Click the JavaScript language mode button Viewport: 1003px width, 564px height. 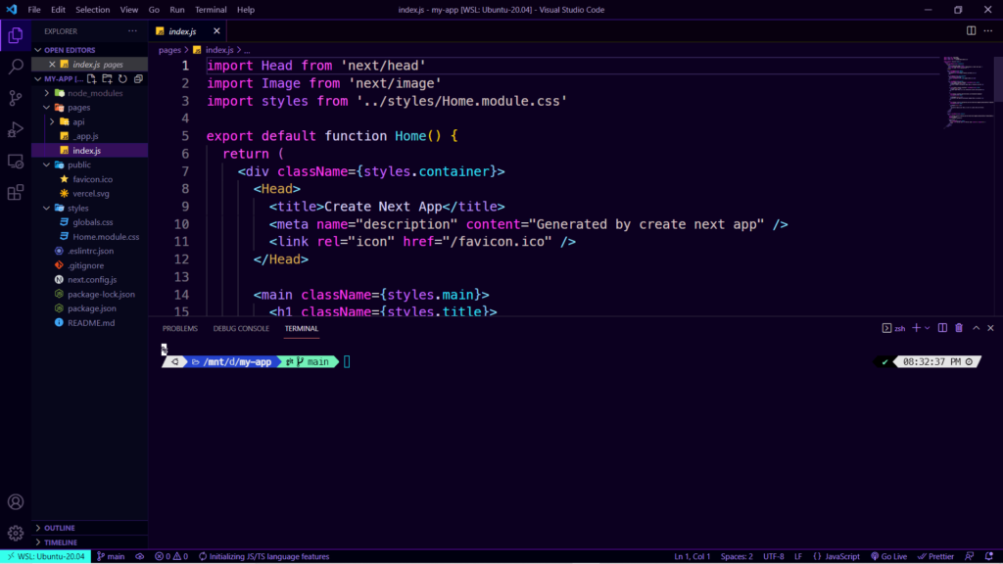(x=836, y=556)
